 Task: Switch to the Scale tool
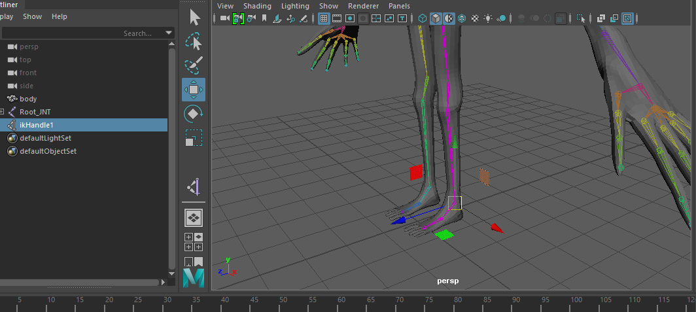tap(194, 137)
